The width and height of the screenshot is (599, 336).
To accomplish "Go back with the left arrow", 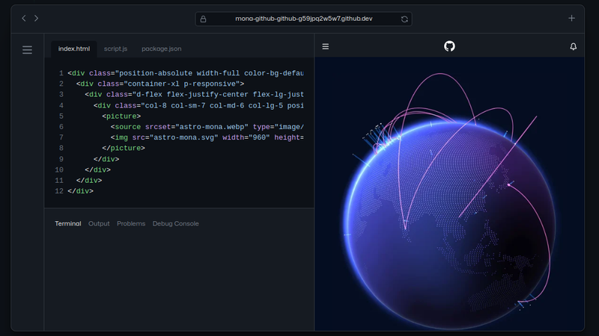I will click(24, 18).
